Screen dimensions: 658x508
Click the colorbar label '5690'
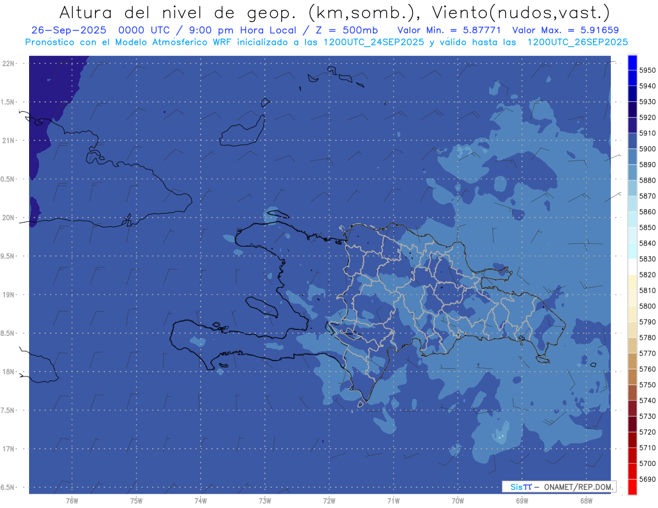click(x=648, y=479)
